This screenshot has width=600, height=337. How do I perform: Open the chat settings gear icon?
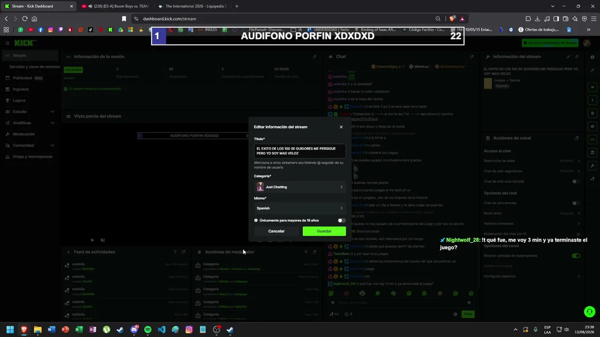pos(455,314)
